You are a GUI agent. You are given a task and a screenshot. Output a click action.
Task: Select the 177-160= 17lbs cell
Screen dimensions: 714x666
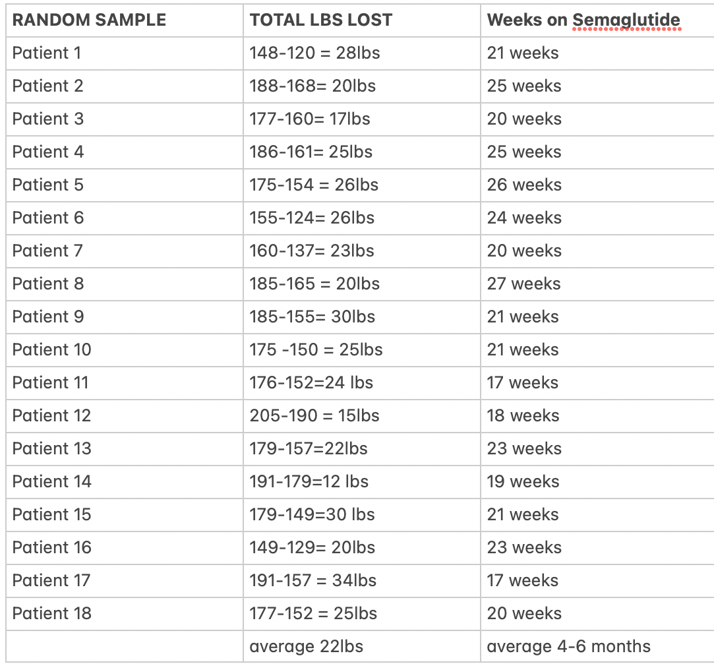coord(310,119)
